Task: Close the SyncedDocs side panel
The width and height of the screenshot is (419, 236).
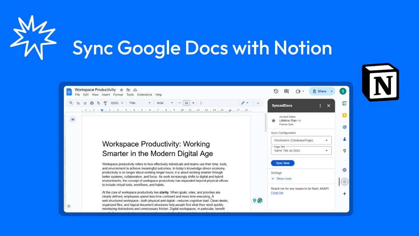Action: [329, 106]
